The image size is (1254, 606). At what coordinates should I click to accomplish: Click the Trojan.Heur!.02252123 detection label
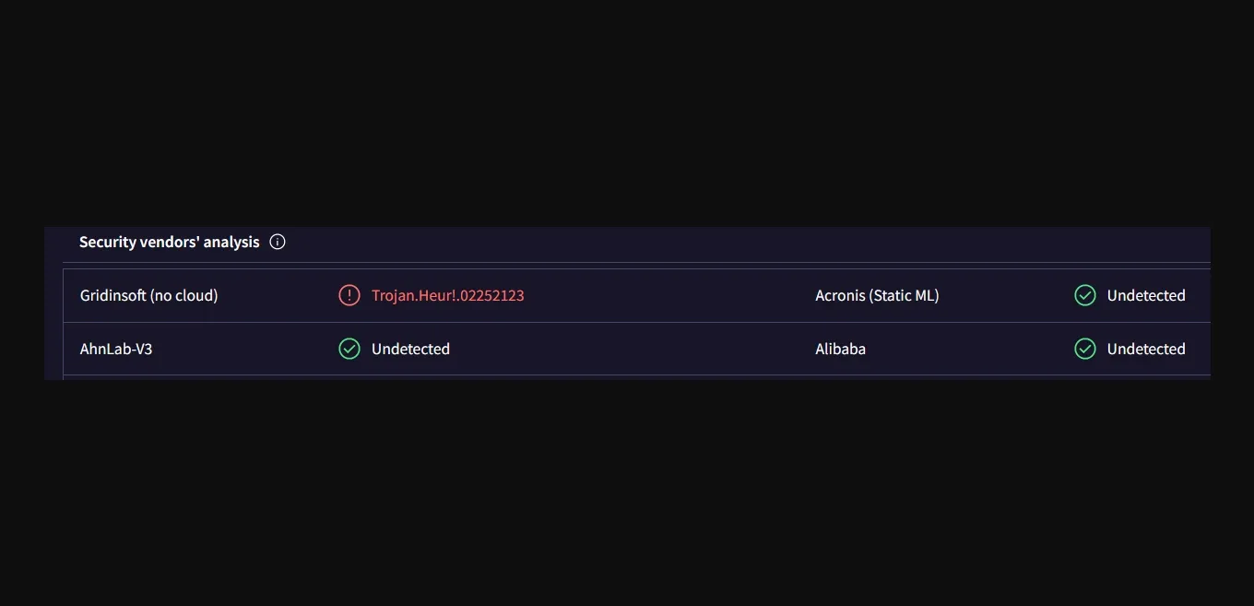click(447, 295)
